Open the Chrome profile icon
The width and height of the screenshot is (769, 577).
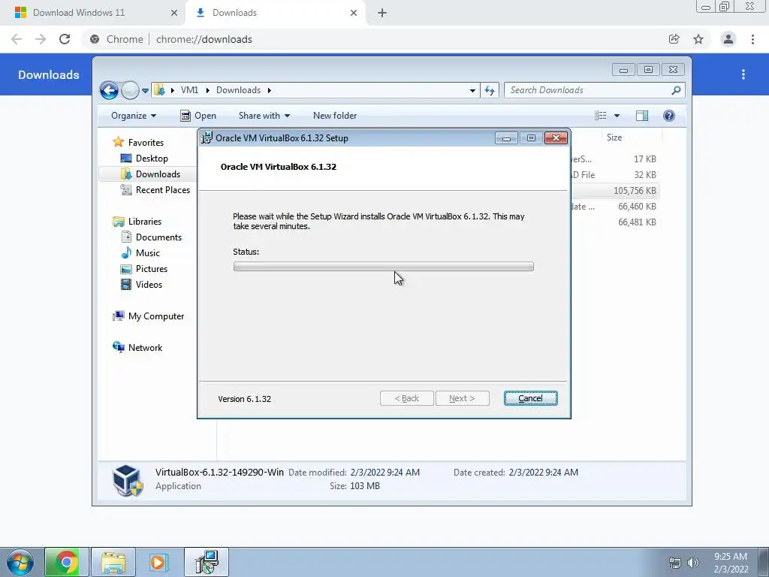pyautogui.click(x=728, y=39)
